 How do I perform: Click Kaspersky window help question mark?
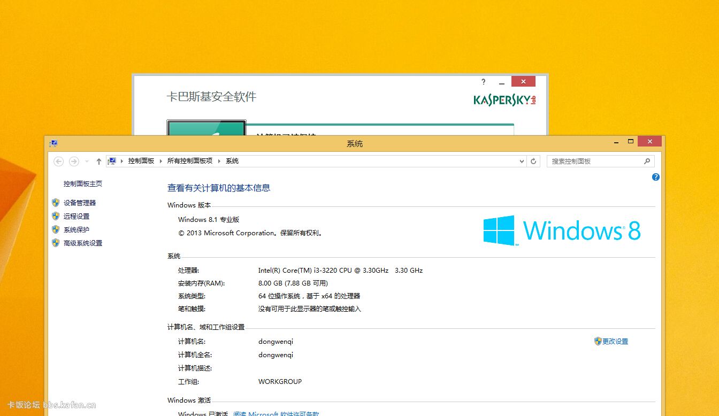coord(484,82)
